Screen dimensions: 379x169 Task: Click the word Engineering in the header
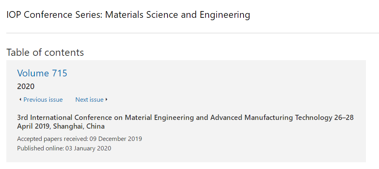coord(225,15)
